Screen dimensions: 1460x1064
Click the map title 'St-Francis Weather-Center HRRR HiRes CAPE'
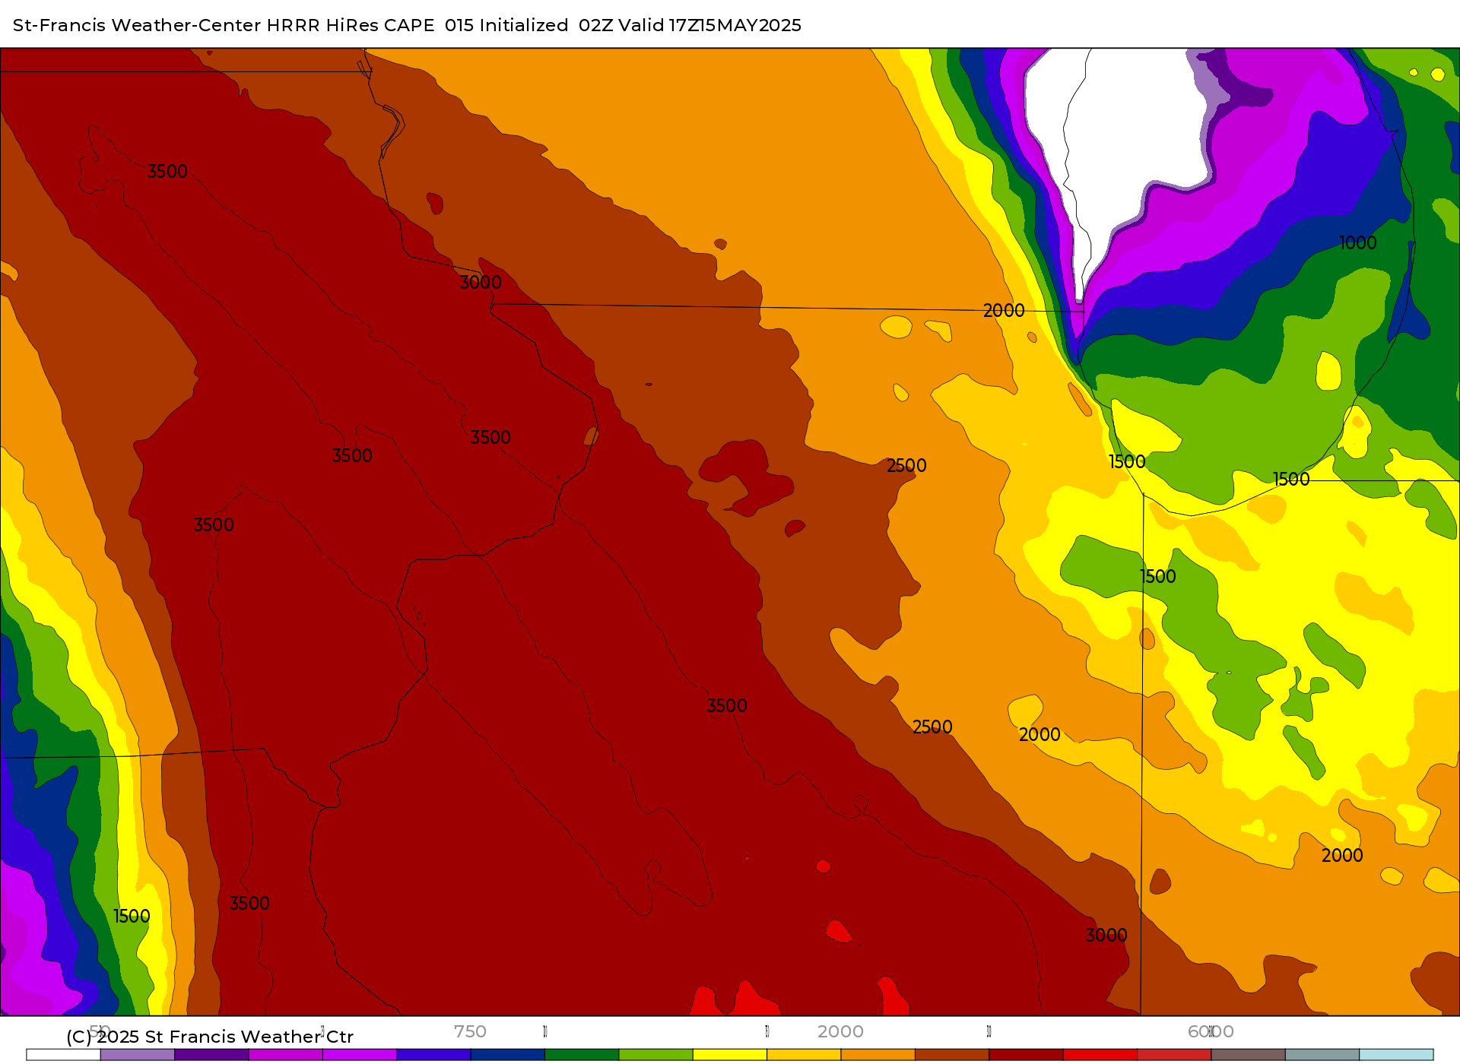[x=224, y=25]
